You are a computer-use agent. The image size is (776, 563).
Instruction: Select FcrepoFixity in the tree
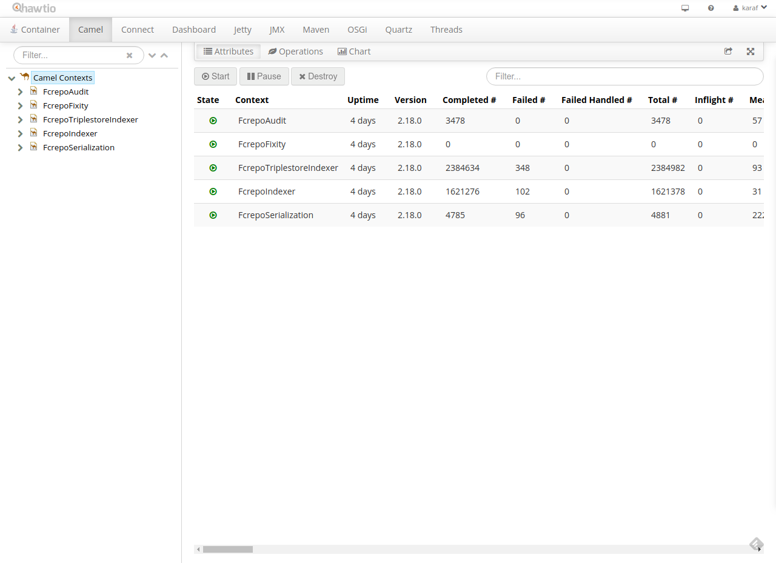tap(65, 105)
